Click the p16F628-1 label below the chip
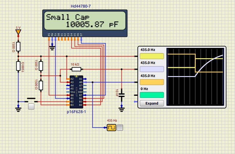 click(76, 112)
